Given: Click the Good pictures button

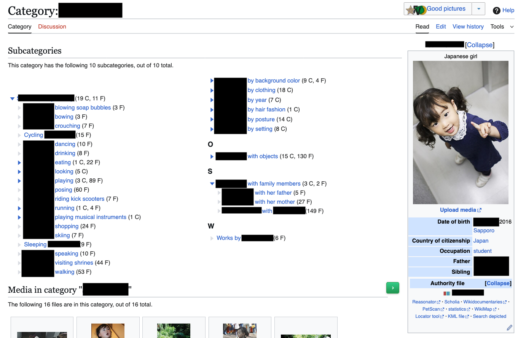Looking at the screenshot, I should pyautogui.click(x=438, y=9).
